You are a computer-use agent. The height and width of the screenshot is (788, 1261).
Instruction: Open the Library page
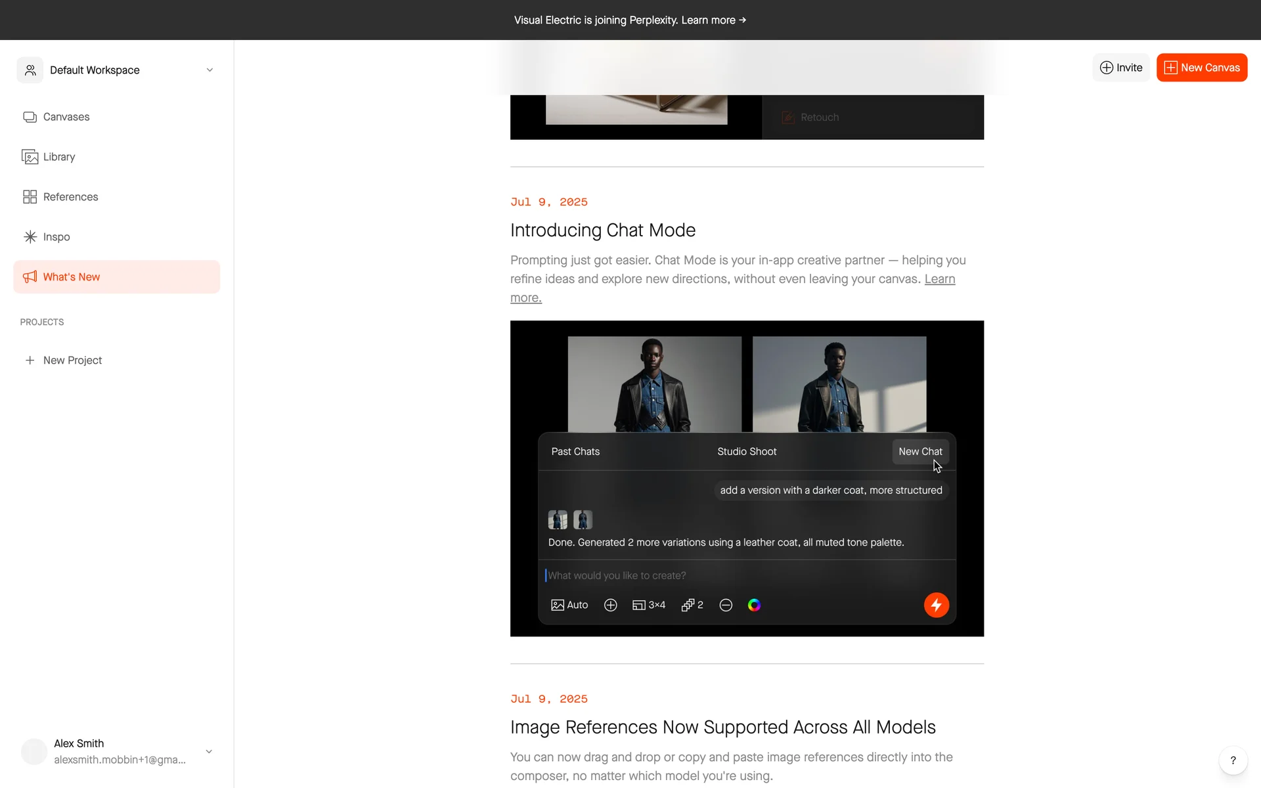[x=59, y=157]
